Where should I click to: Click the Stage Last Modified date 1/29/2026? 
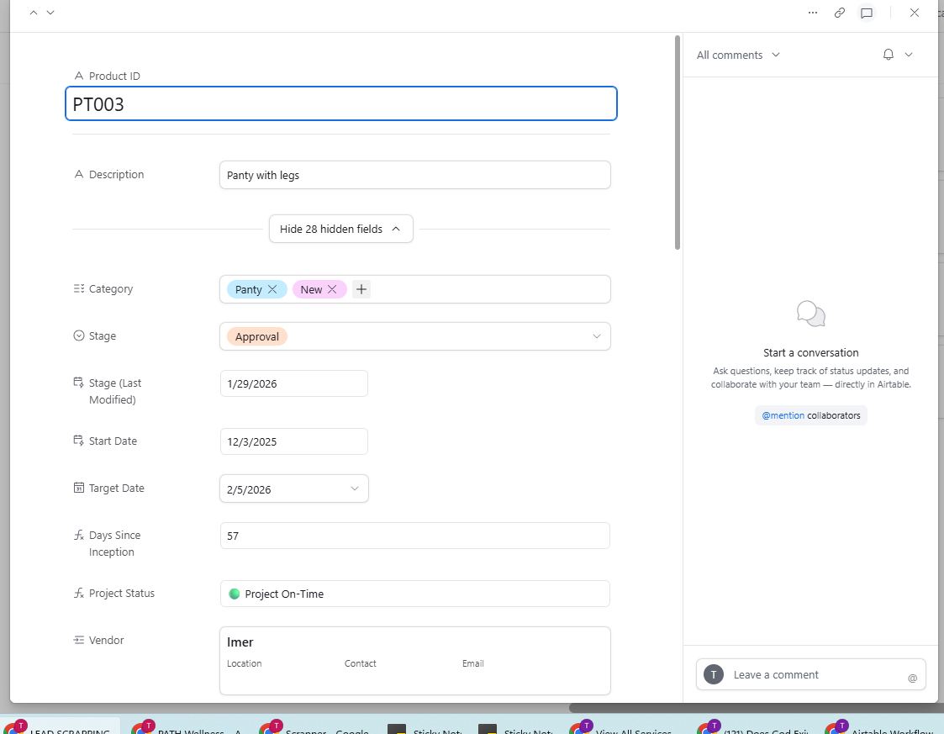(x=294, y=383)
